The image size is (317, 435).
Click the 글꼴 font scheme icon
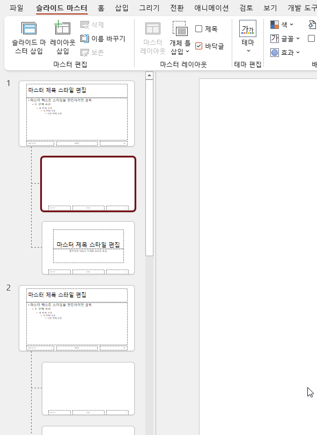[x=274, y=38]
